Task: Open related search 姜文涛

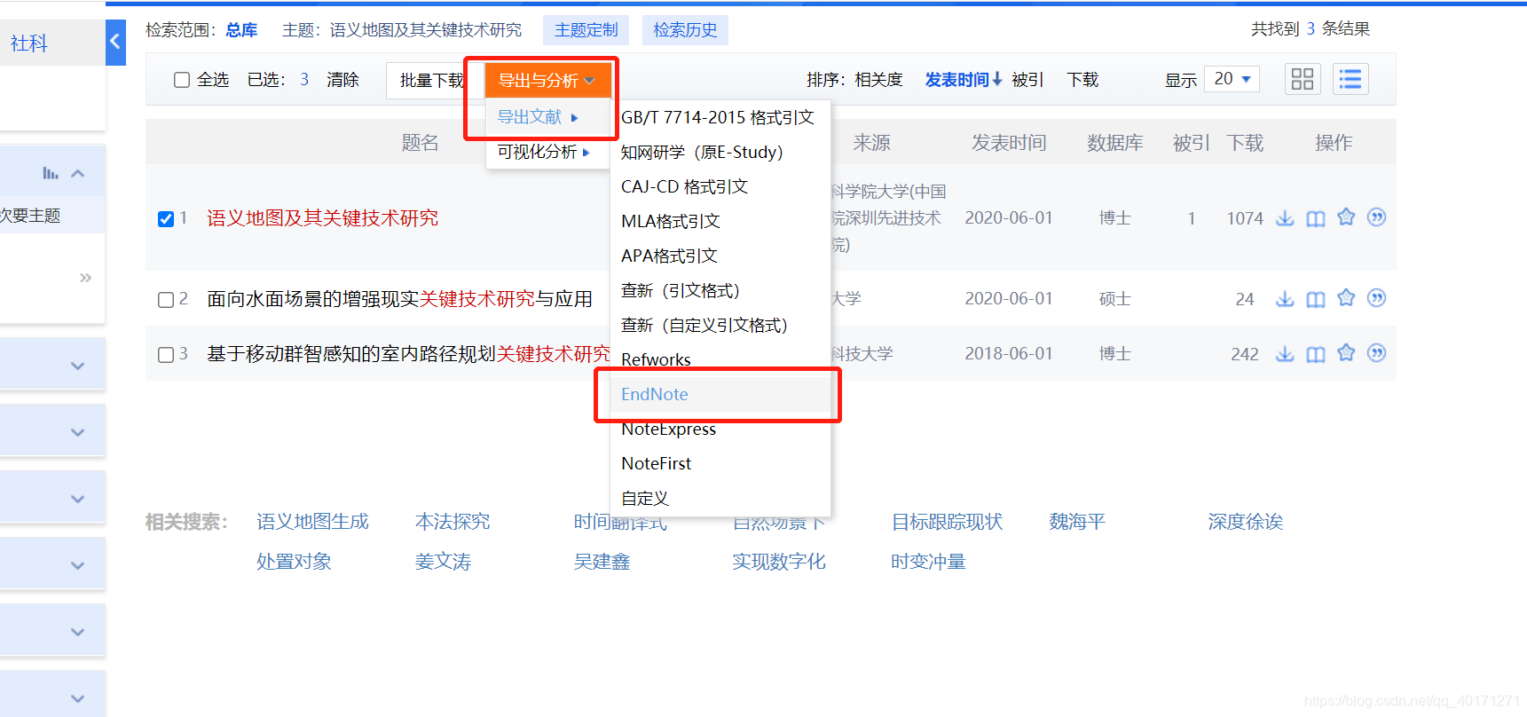Action: click(443, 562)
